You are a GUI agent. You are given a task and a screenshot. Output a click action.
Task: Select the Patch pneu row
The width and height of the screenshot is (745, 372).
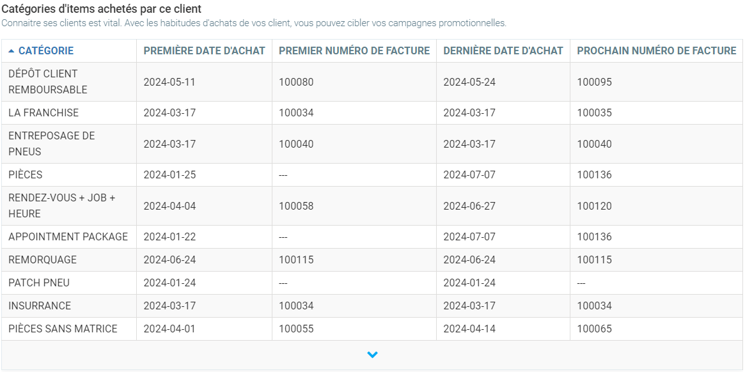coord(39,283)
